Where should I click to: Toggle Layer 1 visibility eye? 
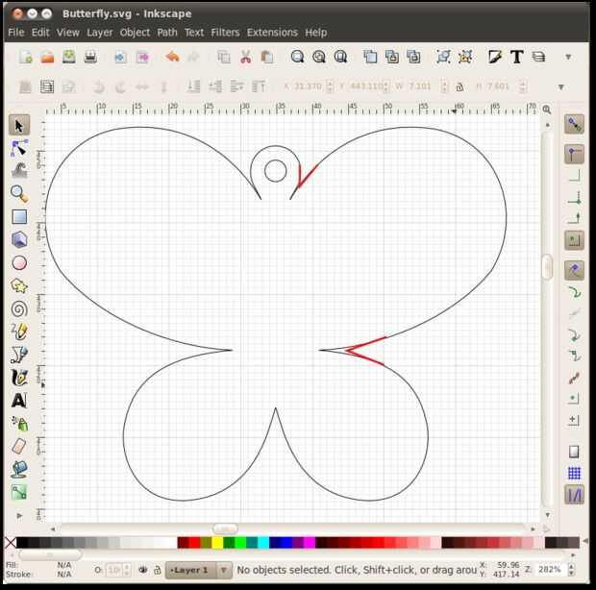143,570
